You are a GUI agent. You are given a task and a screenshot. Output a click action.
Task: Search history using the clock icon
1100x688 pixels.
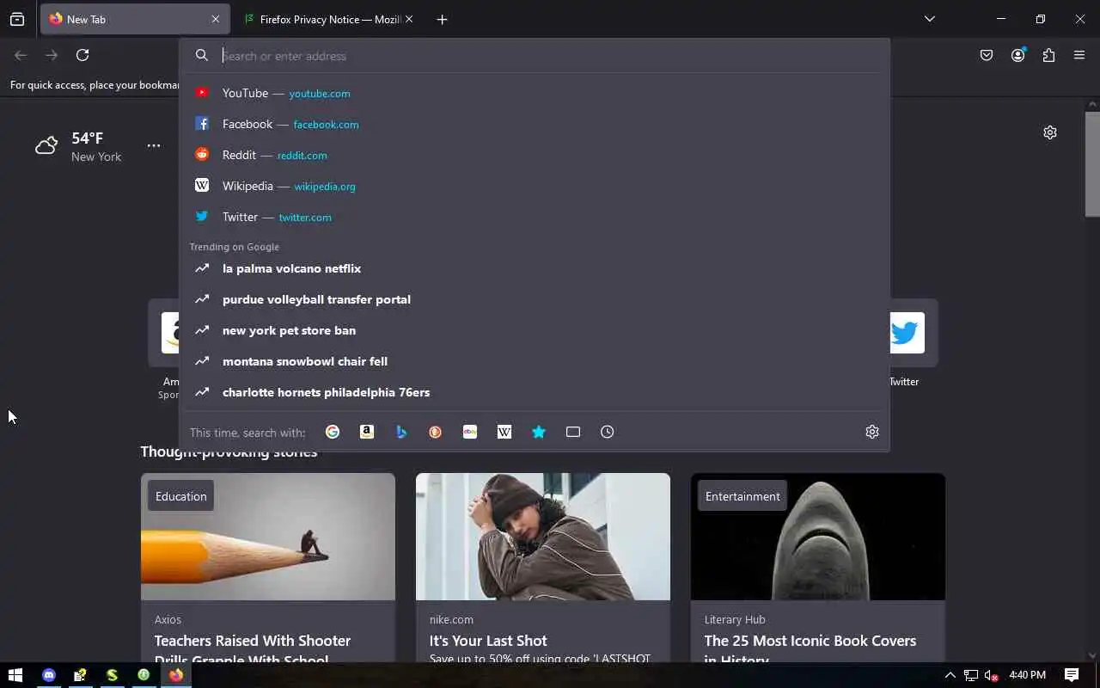coord(608,432)
